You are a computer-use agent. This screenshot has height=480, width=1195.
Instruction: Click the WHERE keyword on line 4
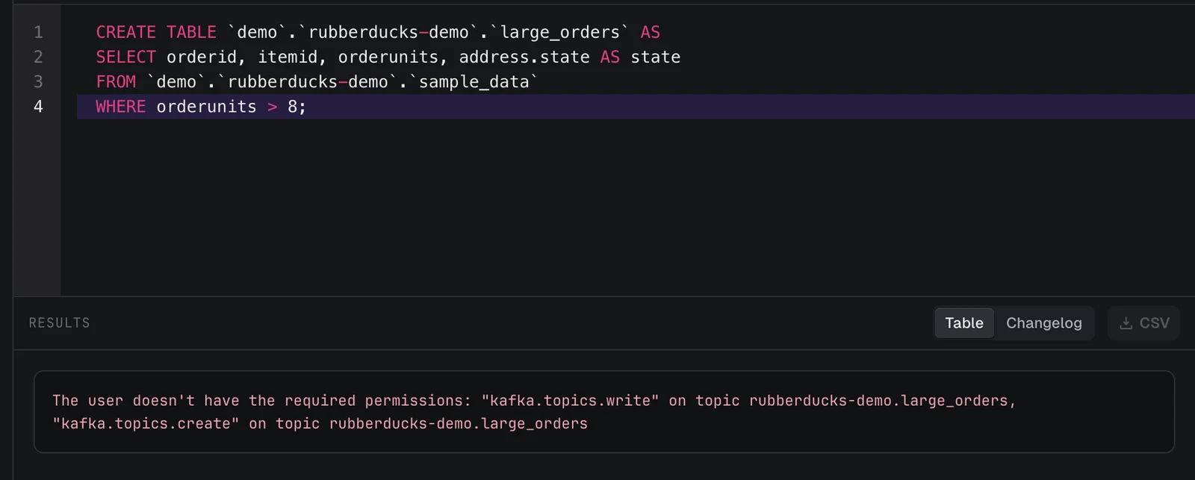pyautogui.click(x=120, y=107)
